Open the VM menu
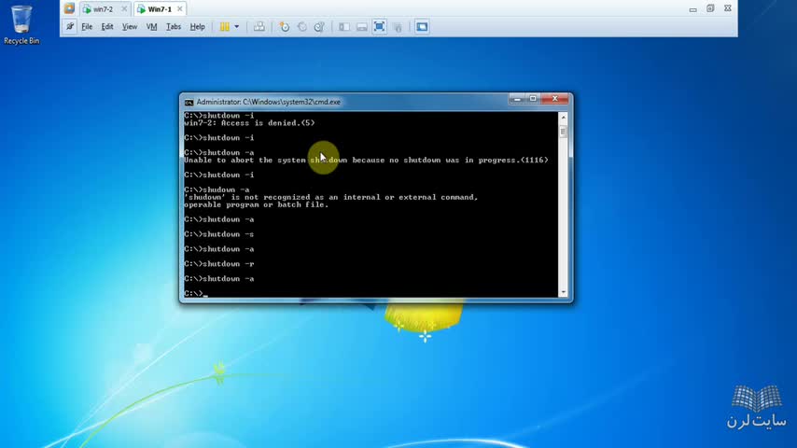The image size is (797, 448). click(151, 27)
